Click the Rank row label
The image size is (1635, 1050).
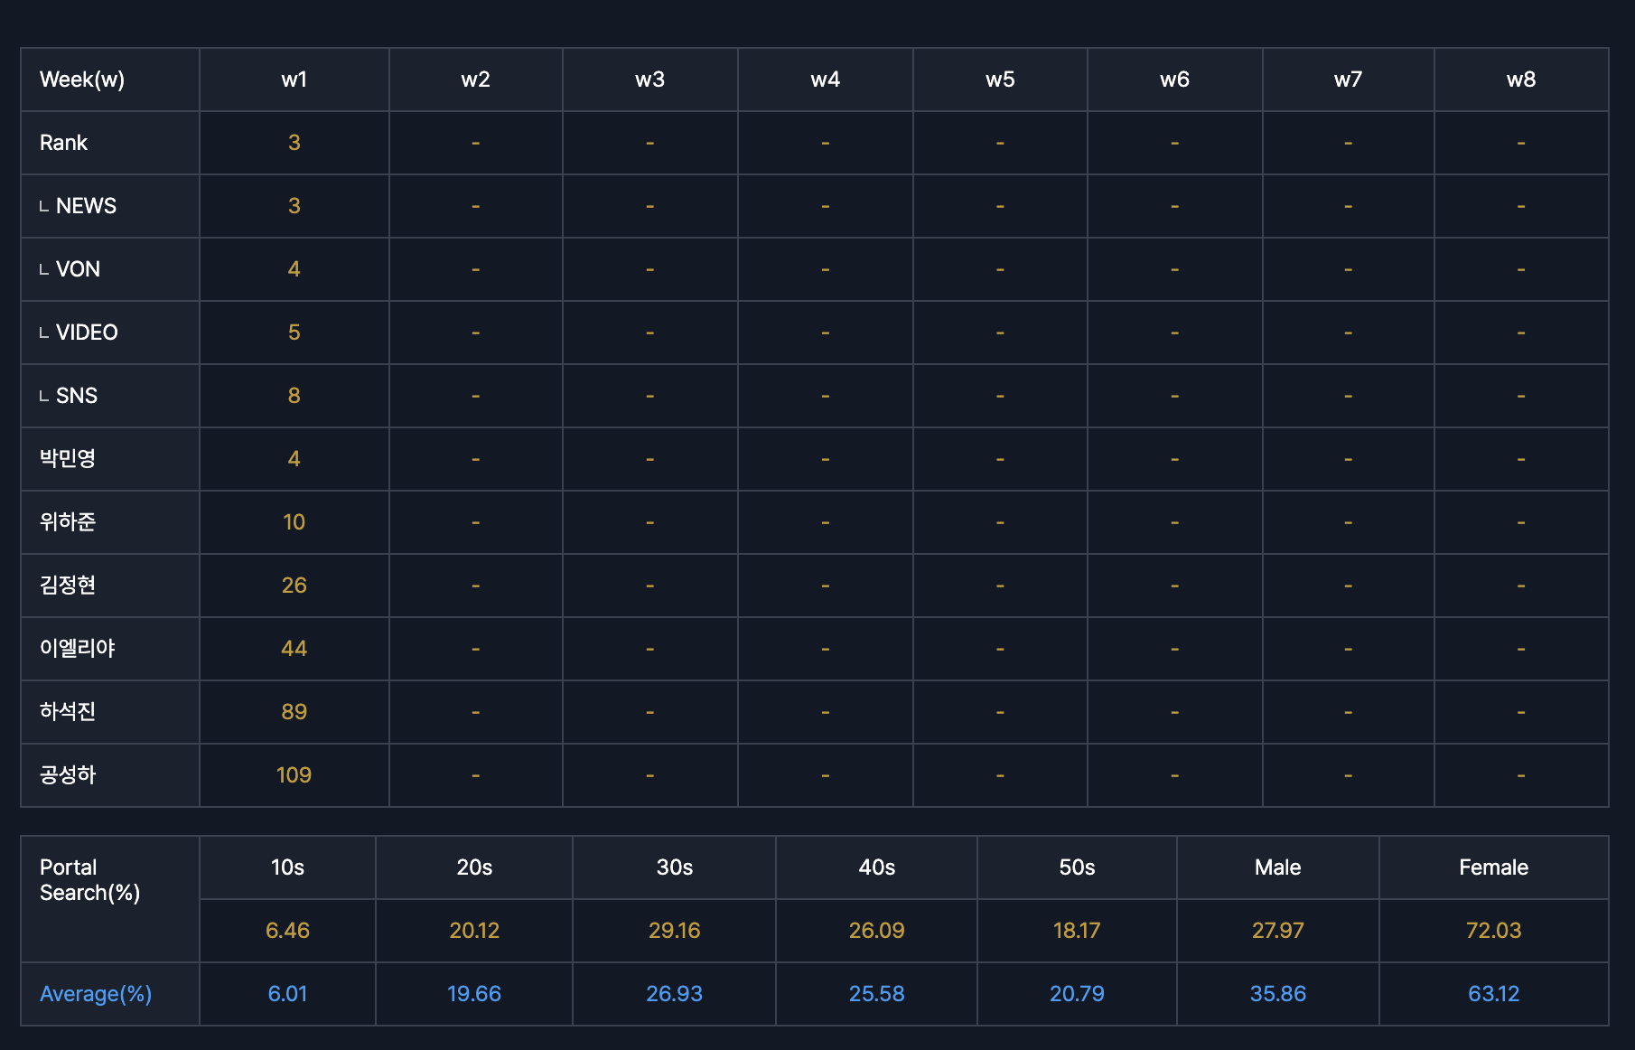coord(63,143)
